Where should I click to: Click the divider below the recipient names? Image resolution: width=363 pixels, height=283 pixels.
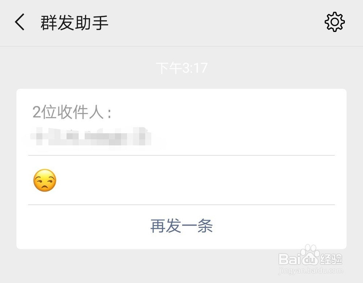click(181, 155)
